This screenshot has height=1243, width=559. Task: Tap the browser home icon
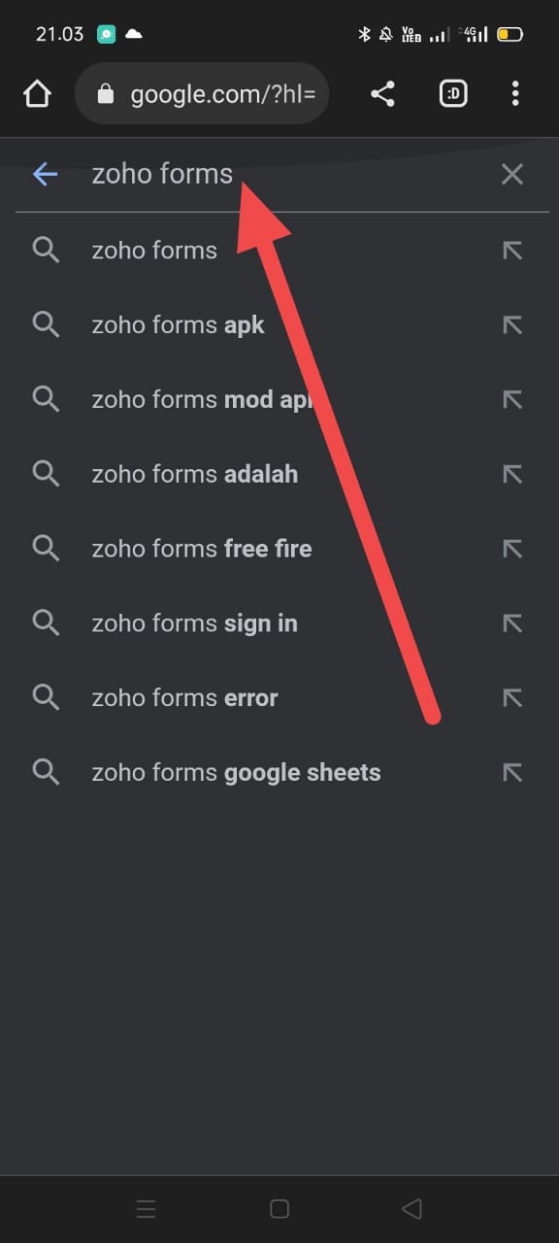[x=37, y=94]
